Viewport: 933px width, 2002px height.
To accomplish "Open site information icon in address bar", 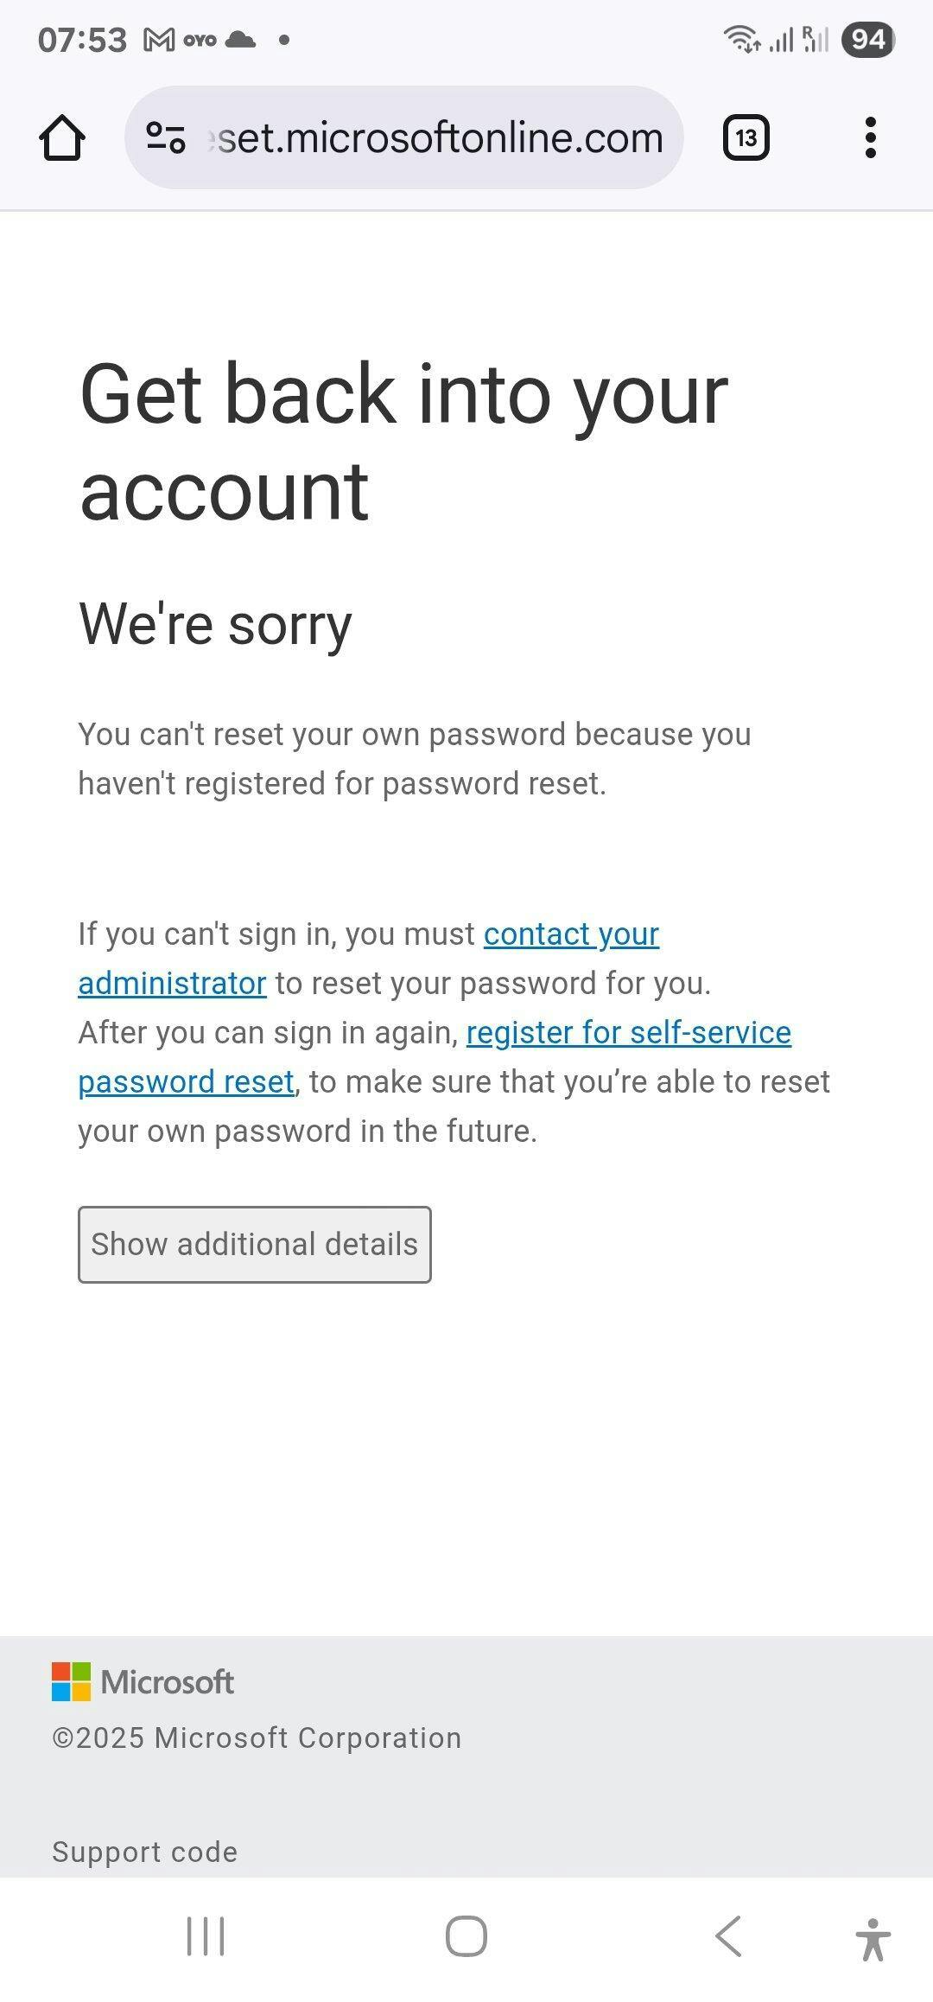I will click(x=166, y=137).
